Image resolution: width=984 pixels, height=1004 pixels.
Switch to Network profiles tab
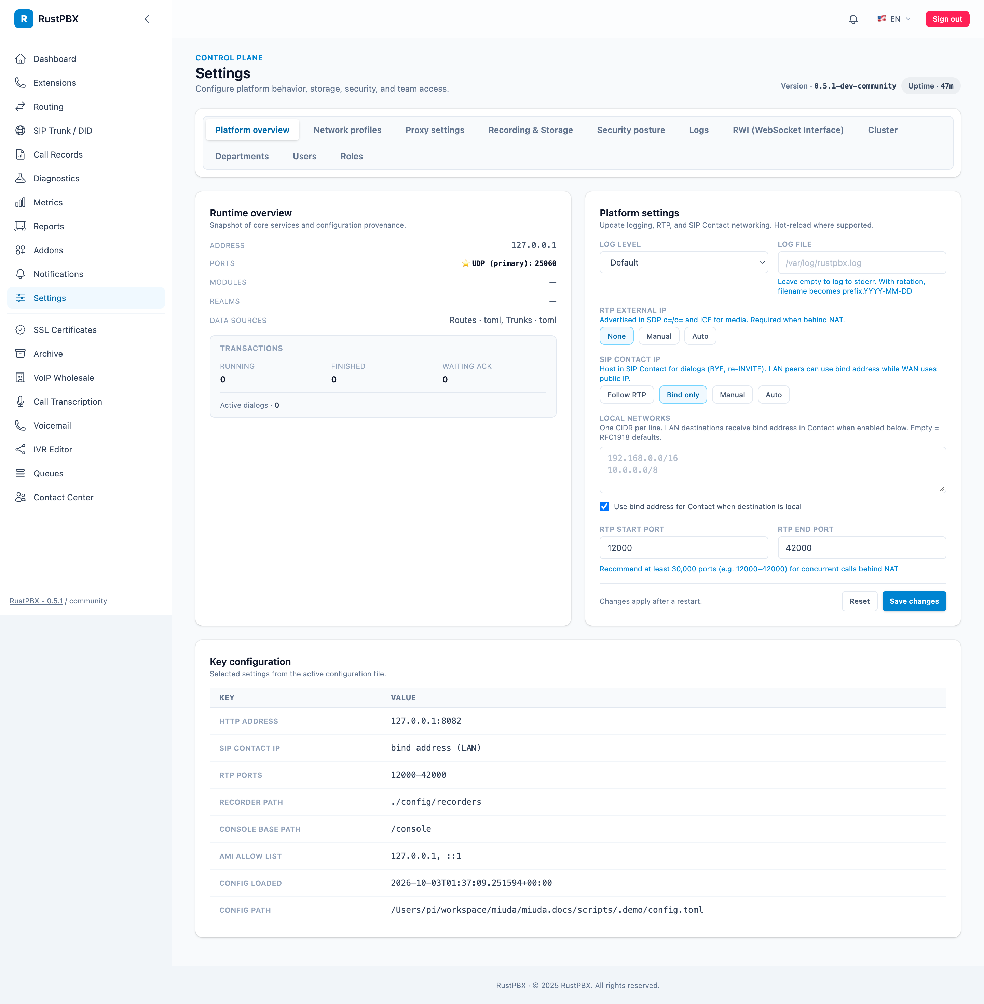coord(347,130)
